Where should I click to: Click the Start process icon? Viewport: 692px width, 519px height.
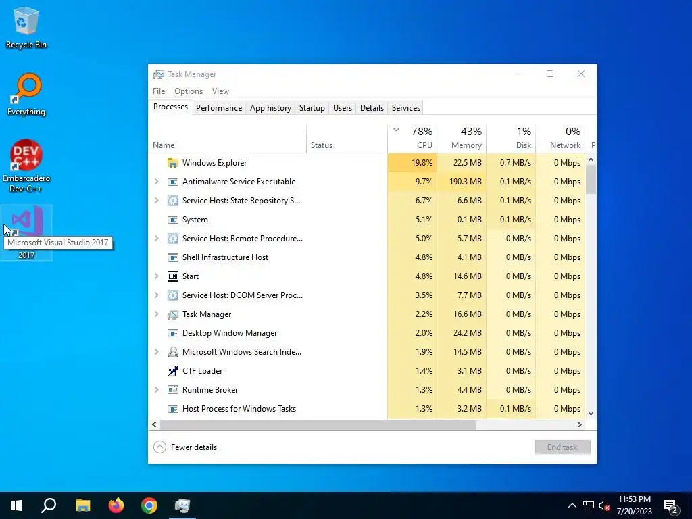point(172,276)
